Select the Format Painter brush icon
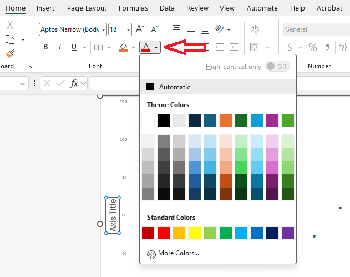Screen dimensions: 350x277 pyautogui.click(x=10, y=53)
